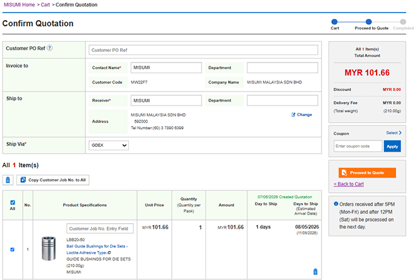Viewport: 417px width, 280px height.
Task: Click the Change address link
Action: pos(305,114)
